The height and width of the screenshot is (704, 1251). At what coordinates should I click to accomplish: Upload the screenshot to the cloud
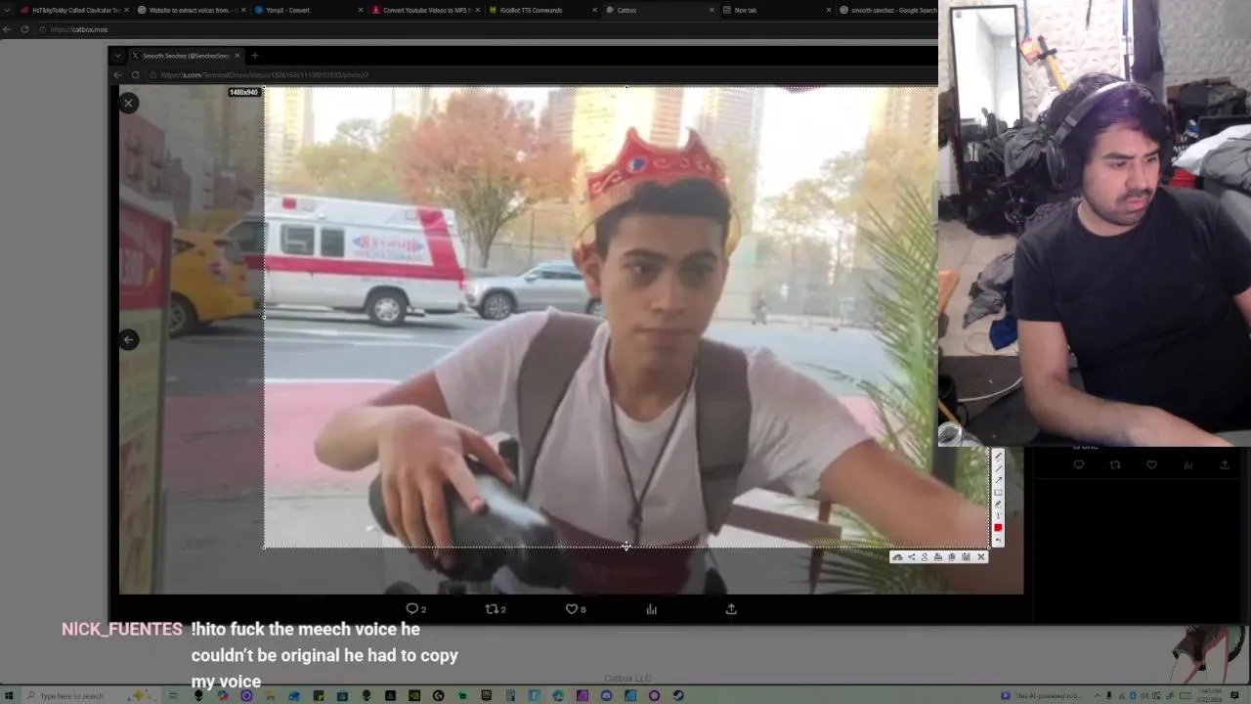coord(897,557)
